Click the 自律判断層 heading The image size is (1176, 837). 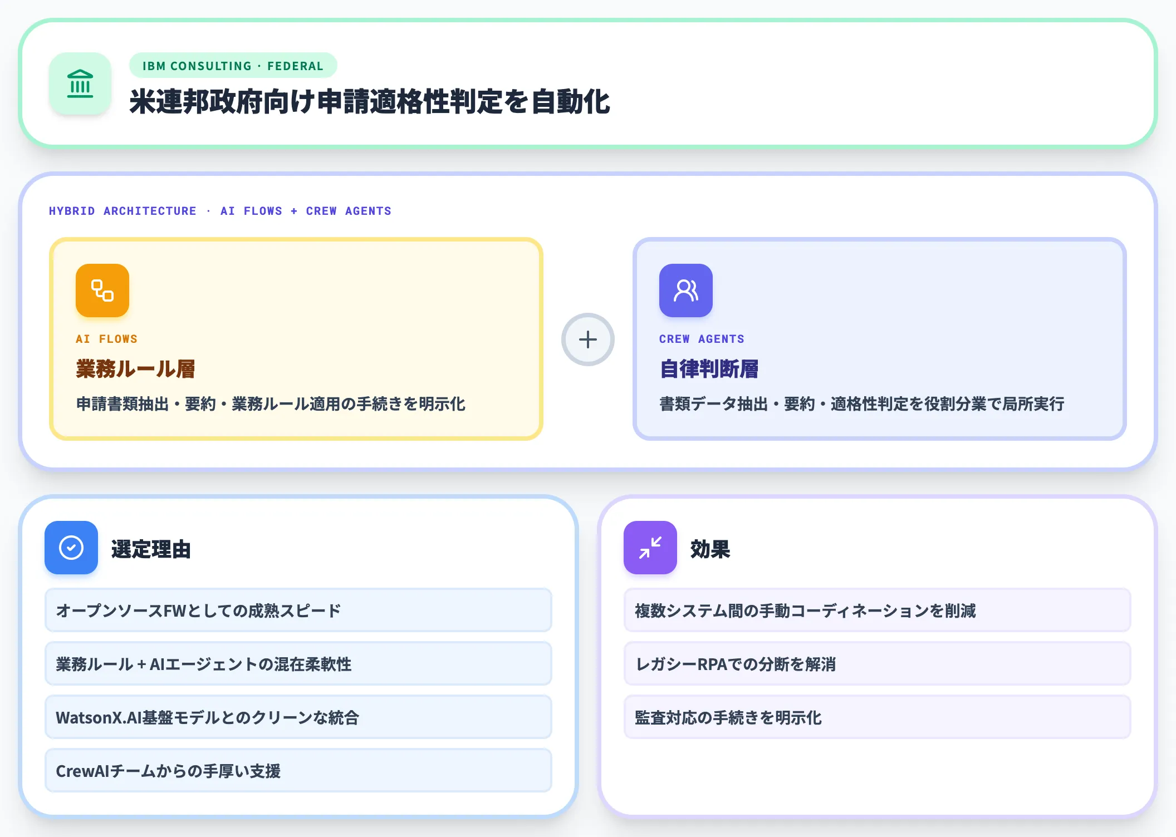point(709,369)
